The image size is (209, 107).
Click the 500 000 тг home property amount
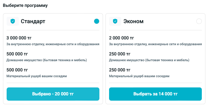pyautogui.click(x=17, y=54)
